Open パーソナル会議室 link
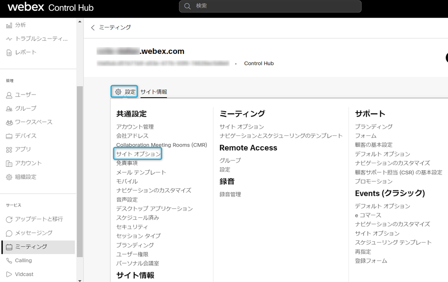The image size is (448, 282). 137,264
